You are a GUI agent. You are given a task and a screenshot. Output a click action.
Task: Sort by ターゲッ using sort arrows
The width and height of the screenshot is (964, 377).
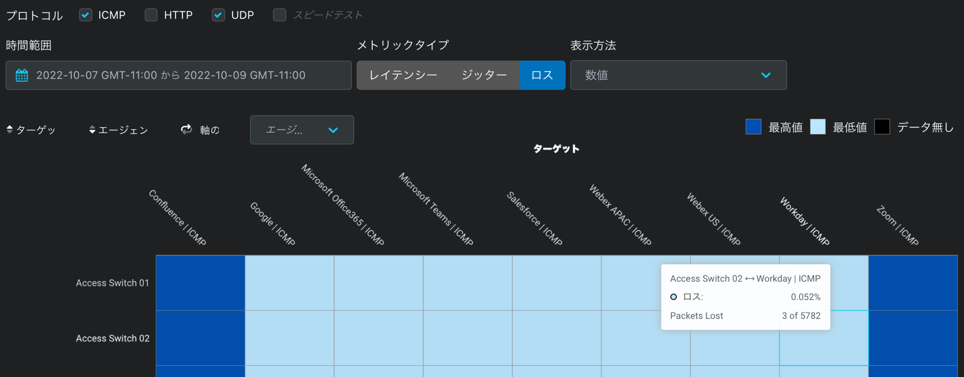[10, 129]
